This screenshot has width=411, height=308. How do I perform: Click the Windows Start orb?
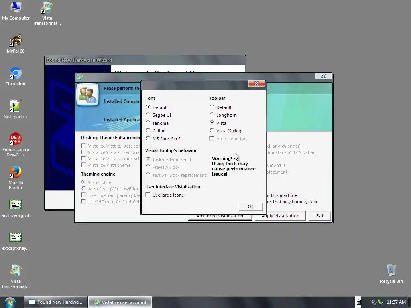point(10,302)
